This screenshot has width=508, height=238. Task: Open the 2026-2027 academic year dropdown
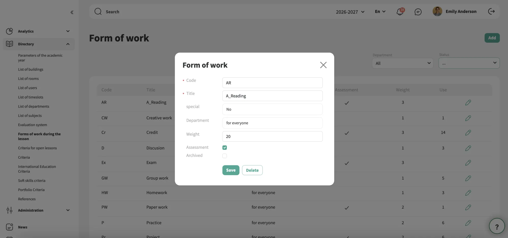click(350, 12)
